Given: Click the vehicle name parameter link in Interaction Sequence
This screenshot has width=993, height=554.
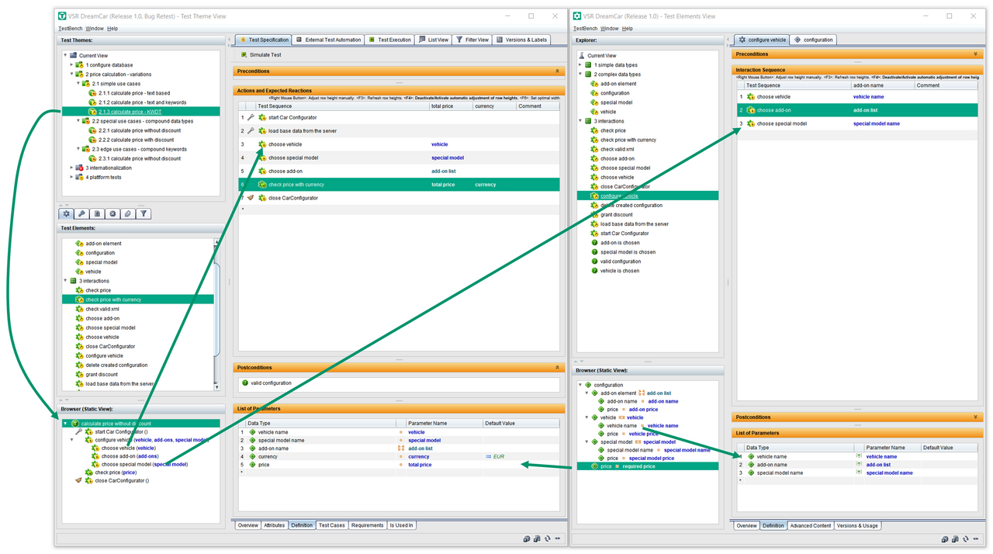Looking at the screenshot, I should 868,97.
